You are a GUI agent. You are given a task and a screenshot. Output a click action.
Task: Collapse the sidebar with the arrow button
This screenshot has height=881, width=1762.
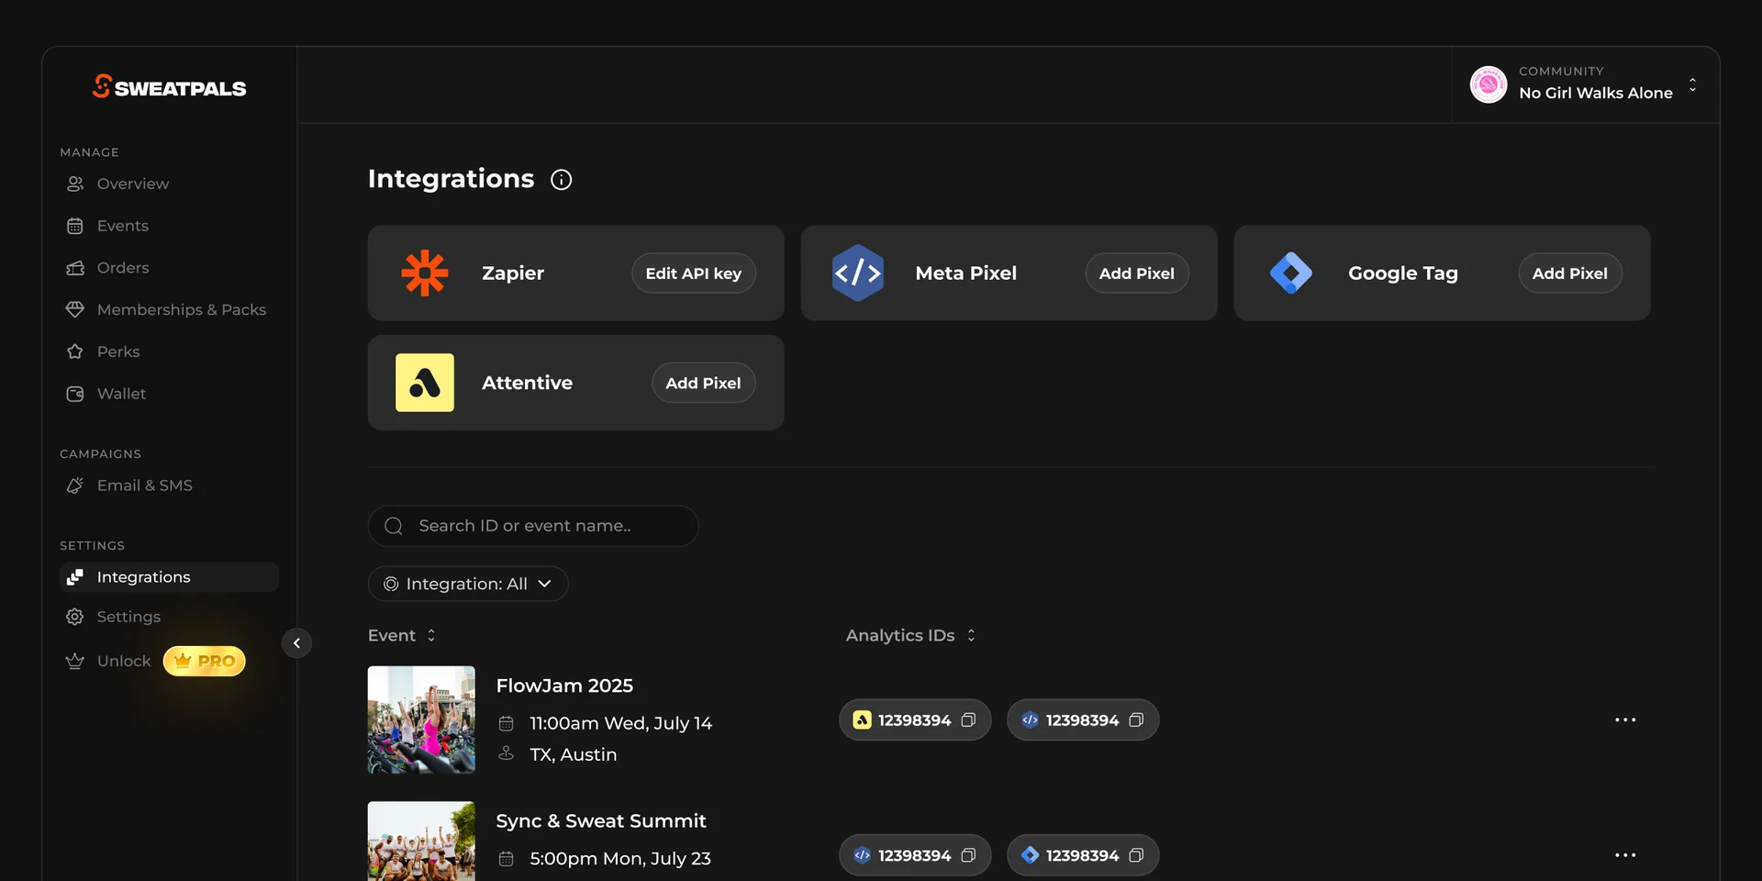point(296,643)
